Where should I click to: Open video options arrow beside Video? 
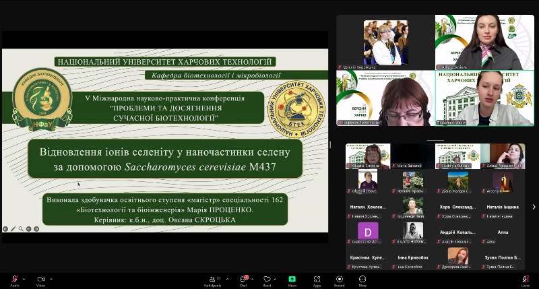[x=51, y=279]
